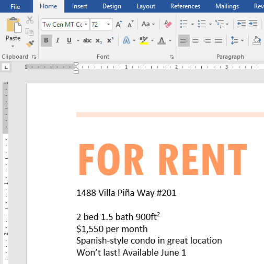264x264 pixels.
Task: Expand the Bullets list dropdown arrow
Action: click(192, 24)
